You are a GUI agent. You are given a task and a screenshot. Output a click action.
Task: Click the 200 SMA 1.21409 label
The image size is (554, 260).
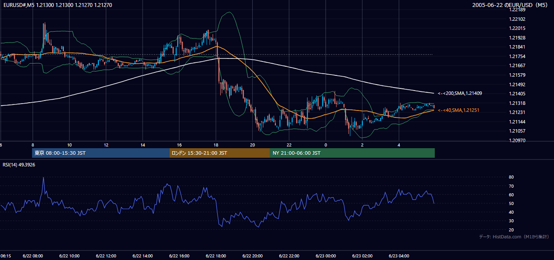pyautogui.click(x=460, y=93)
